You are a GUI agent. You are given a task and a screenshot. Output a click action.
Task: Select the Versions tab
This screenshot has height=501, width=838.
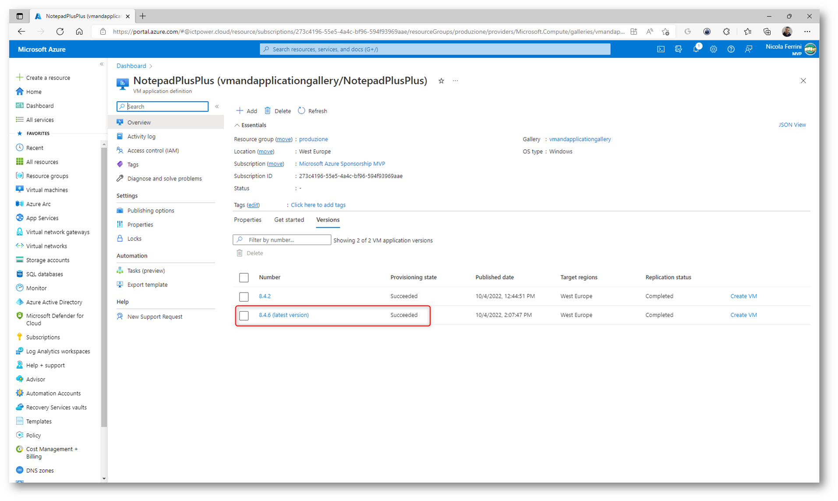pos(328,219)
